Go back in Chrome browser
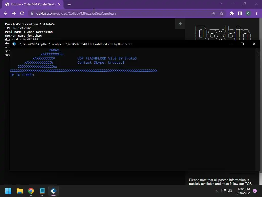262x197 pixels. click(x=6, y=13)
